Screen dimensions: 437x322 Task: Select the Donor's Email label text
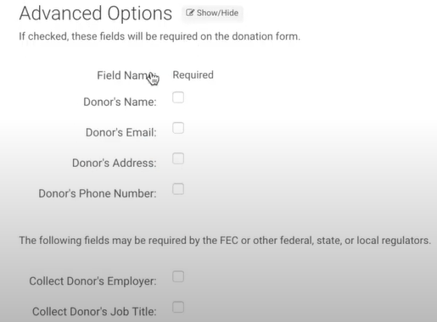(x=121, y=132)
